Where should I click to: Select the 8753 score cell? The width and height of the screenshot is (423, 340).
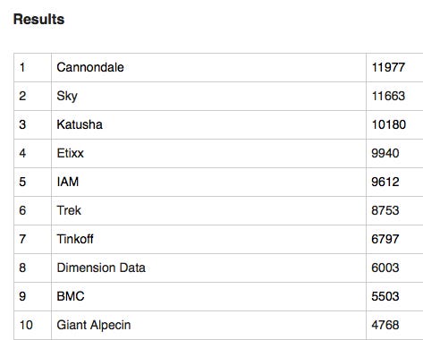[x=394, y=211]
